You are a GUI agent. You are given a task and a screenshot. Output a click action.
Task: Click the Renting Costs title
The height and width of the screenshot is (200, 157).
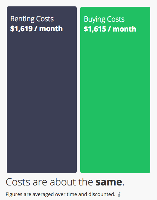tap(32, 19)
